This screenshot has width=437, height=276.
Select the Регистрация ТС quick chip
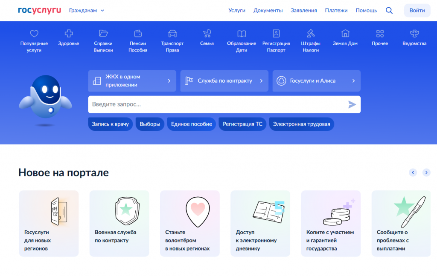coord(242,124)
